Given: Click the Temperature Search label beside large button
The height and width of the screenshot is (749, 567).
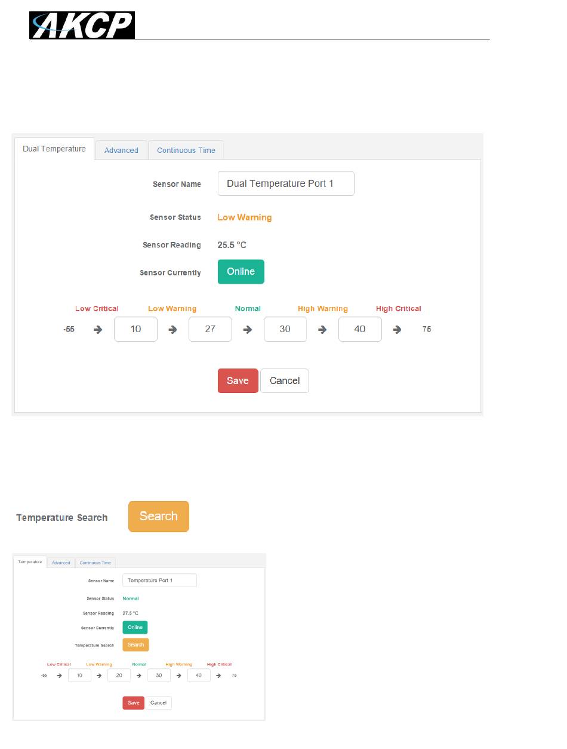Looking at the screenshot, I should (x=62, y=517).
